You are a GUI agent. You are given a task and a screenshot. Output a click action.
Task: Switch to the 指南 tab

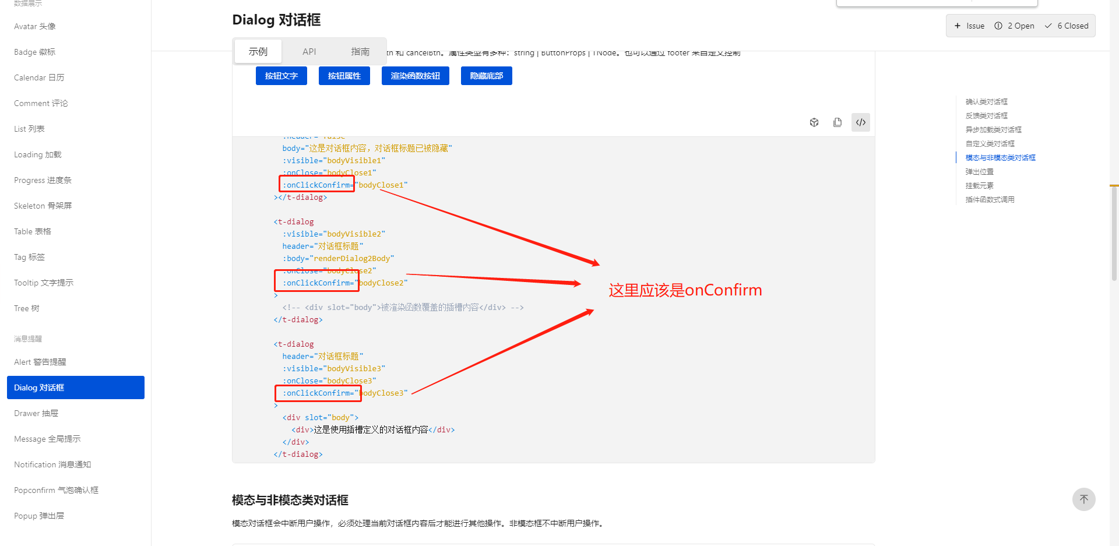[361, 51]
